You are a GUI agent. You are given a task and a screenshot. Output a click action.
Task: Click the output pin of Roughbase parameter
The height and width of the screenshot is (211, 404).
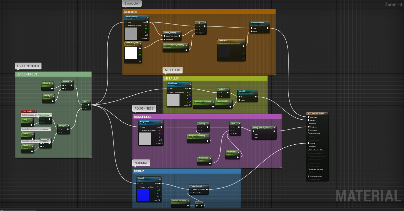pyautogui.click(x=210, y=163)
